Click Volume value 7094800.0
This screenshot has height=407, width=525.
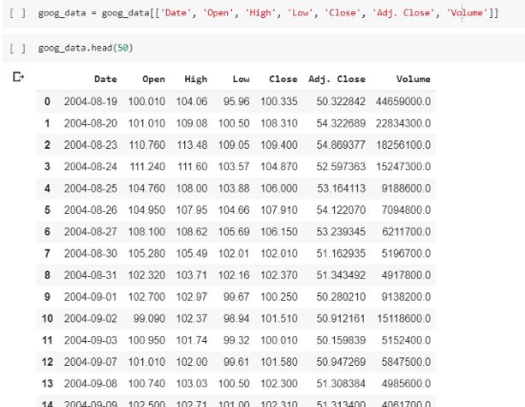(406, 209)
